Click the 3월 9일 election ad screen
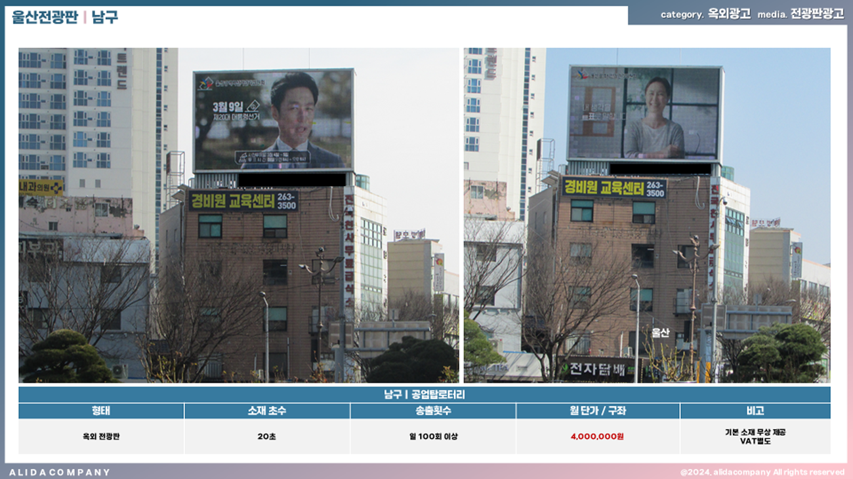Viewport: 853px width, 479px height. [x=273, y=120]
